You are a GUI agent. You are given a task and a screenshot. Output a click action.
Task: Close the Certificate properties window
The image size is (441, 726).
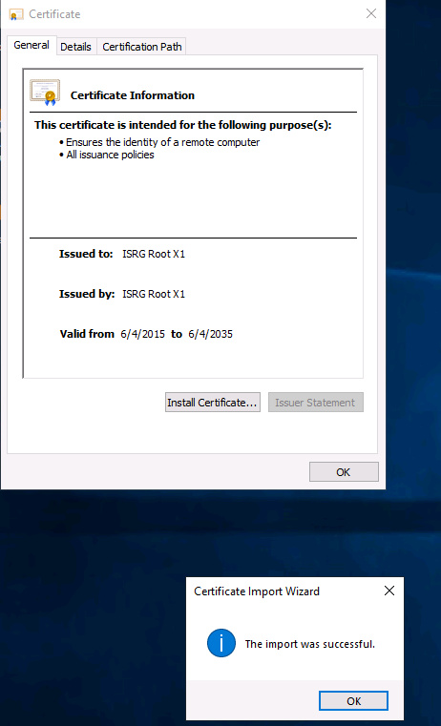pyautogui.click(x=371, y=14)
